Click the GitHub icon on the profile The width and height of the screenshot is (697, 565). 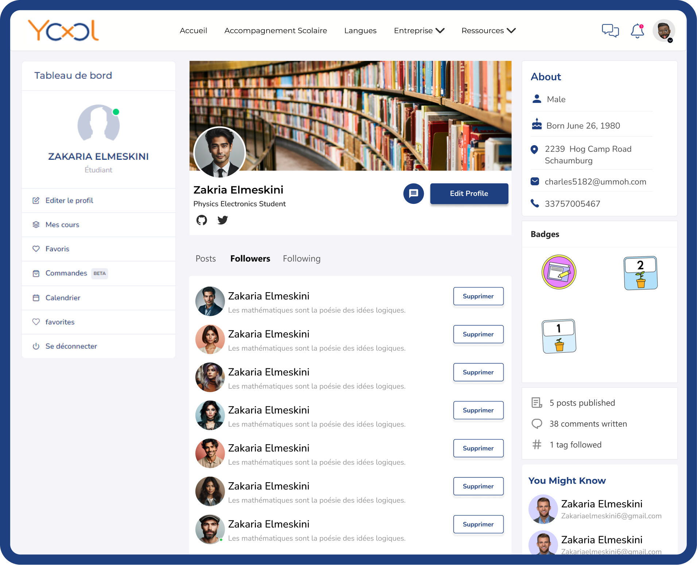(202, 220)
